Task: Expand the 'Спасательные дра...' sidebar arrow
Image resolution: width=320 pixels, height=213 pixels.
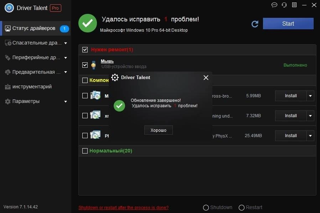Action: (66, 43)
